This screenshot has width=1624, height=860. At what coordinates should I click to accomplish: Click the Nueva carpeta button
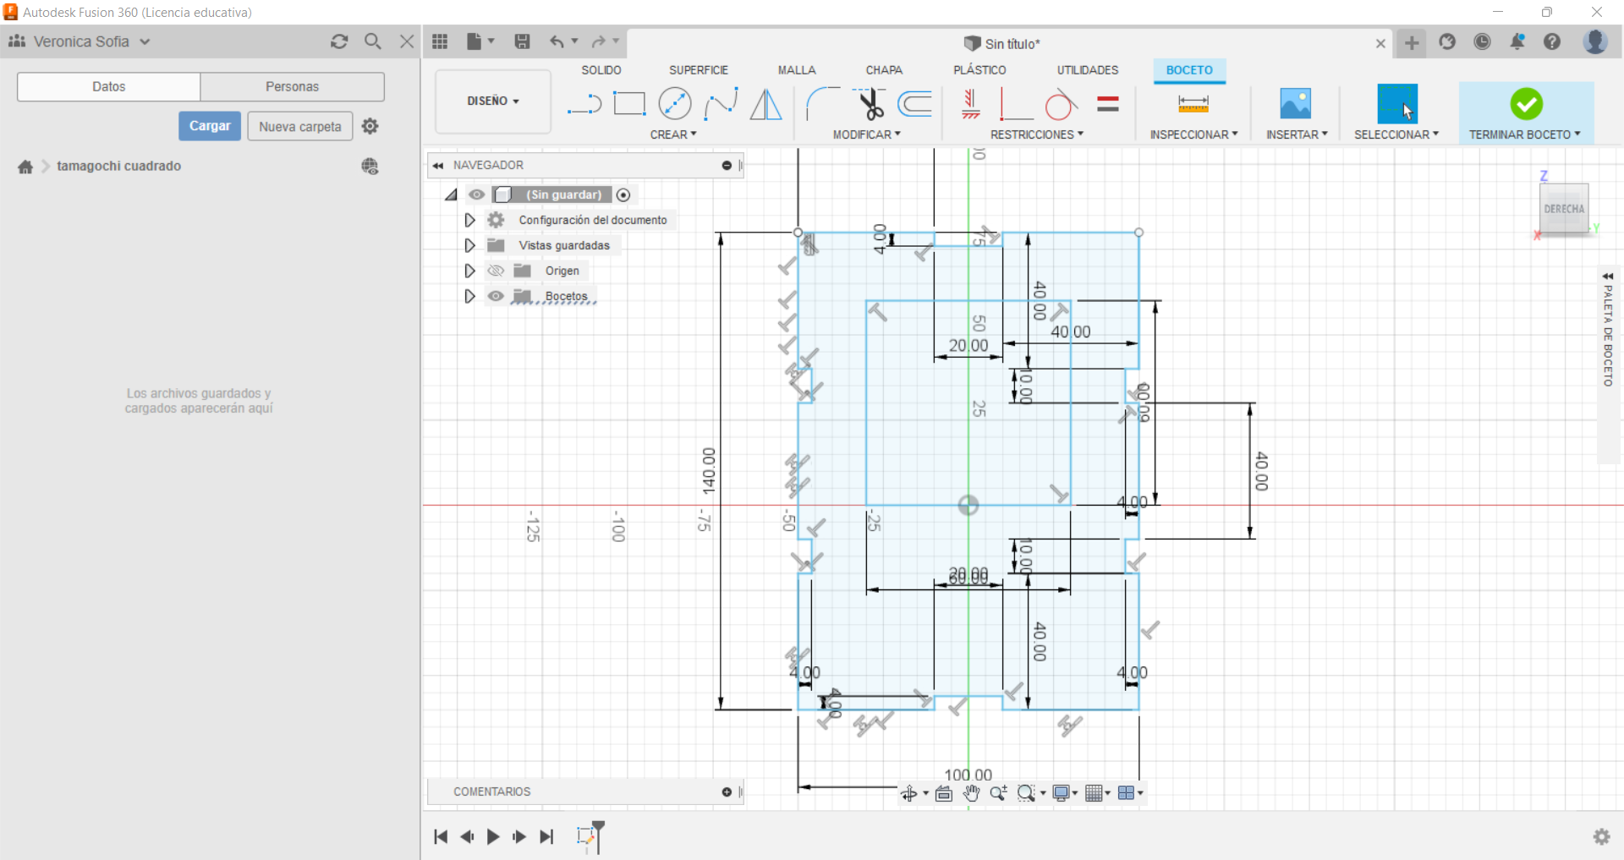click(x=299, y=126)
